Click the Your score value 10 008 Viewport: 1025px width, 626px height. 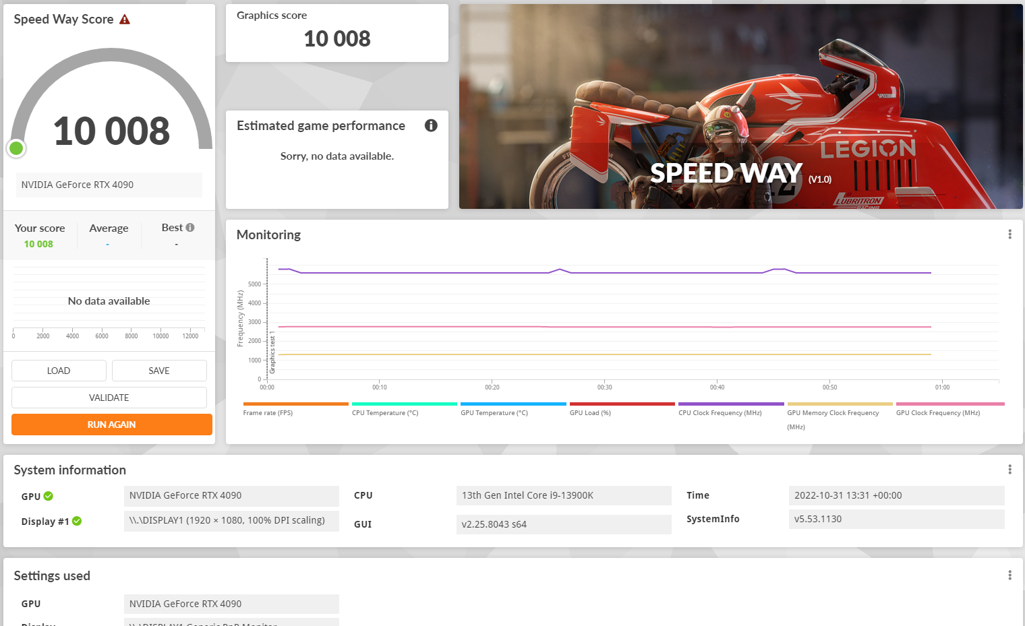[x=38, y=244]
